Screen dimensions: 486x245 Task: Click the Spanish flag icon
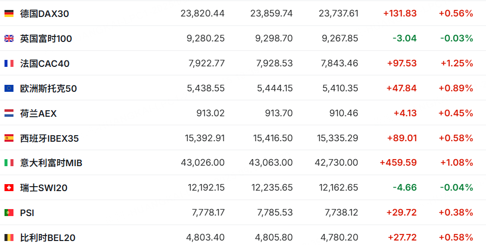pyautogui.click(x=9, y=138)
